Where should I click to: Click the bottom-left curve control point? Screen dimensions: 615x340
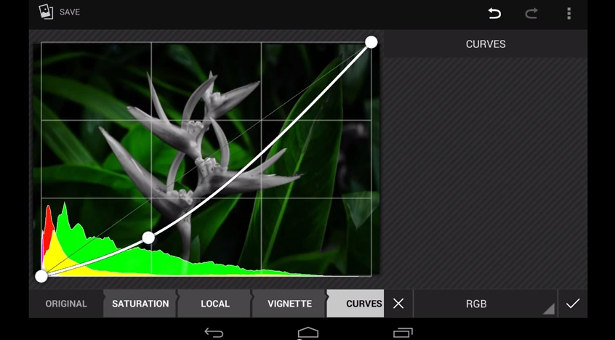(41, 276)
